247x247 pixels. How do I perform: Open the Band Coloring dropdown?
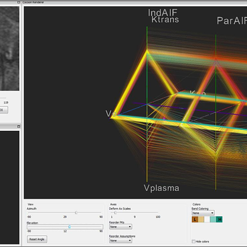point(203,213)
